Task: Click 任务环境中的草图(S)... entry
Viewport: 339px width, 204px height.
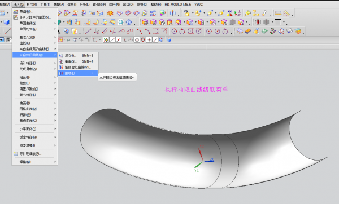Action: 34,17
